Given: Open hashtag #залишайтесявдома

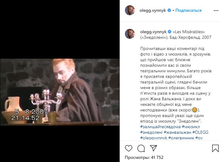Looking at the screenshot, I should click(160, 127).
